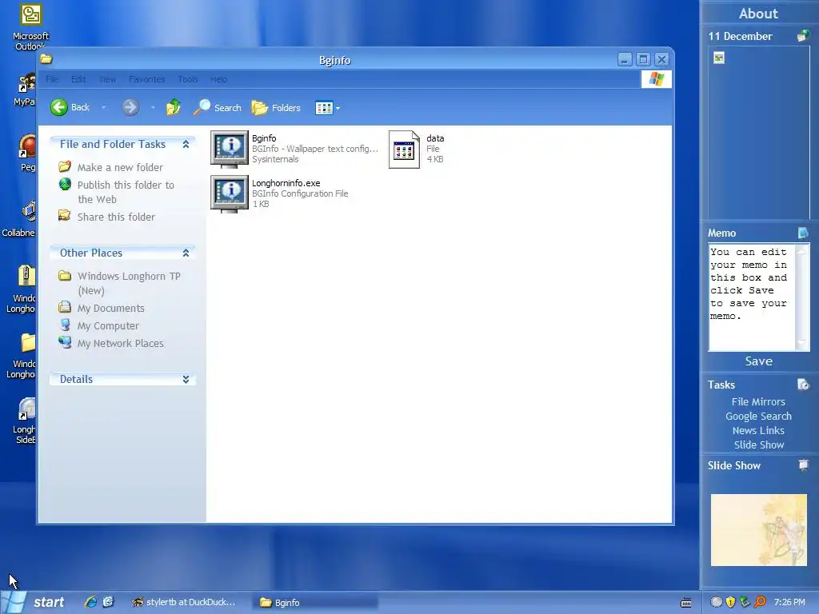Open News Links task link

coord(758,431)
